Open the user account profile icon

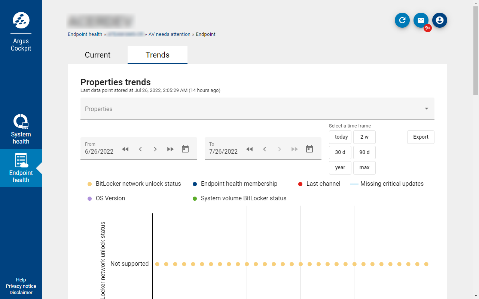[x=440, y=20]
